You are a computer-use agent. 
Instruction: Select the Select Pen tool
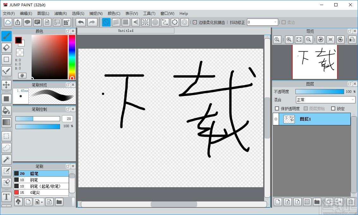click(x=6, y=171)
